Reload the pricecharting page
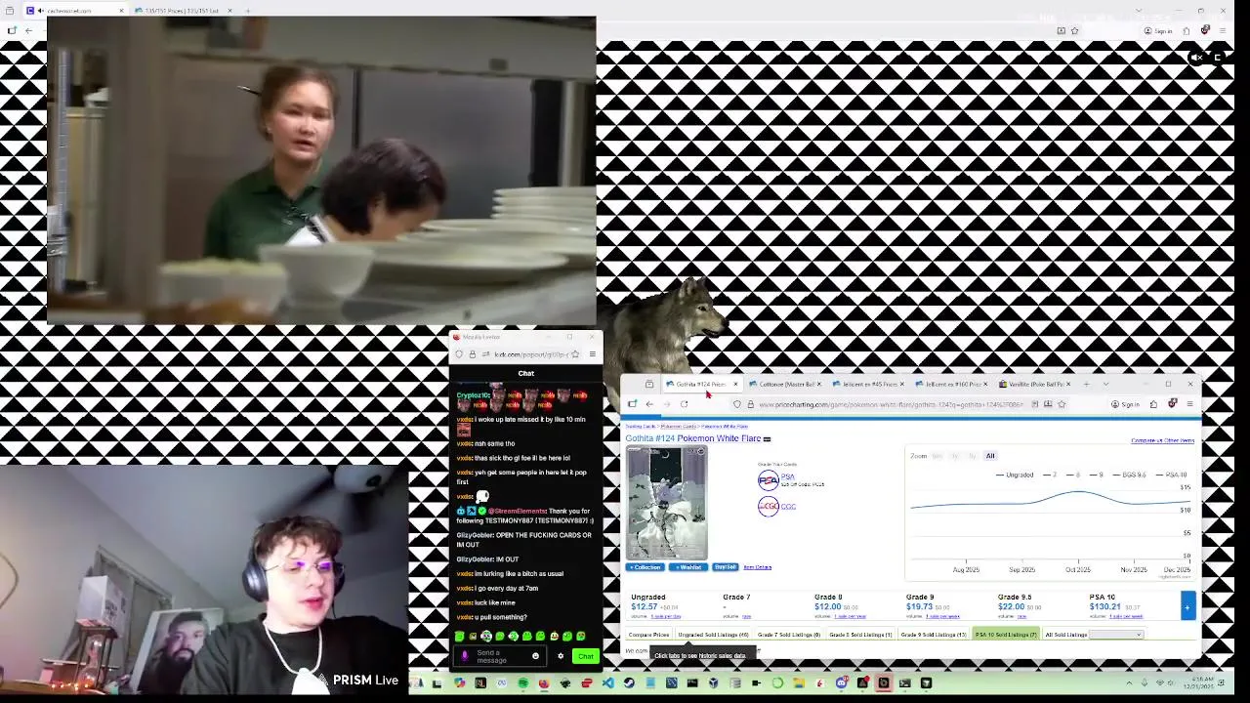Viewport: 1250px width, 703px height. pyautogui.click(x=684, y=404)
